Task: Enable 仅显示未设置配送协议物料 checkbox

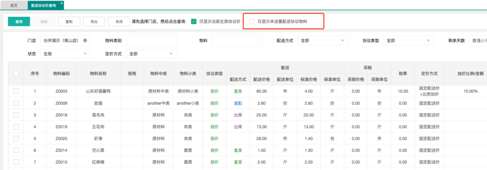Action: pos(252,22)
